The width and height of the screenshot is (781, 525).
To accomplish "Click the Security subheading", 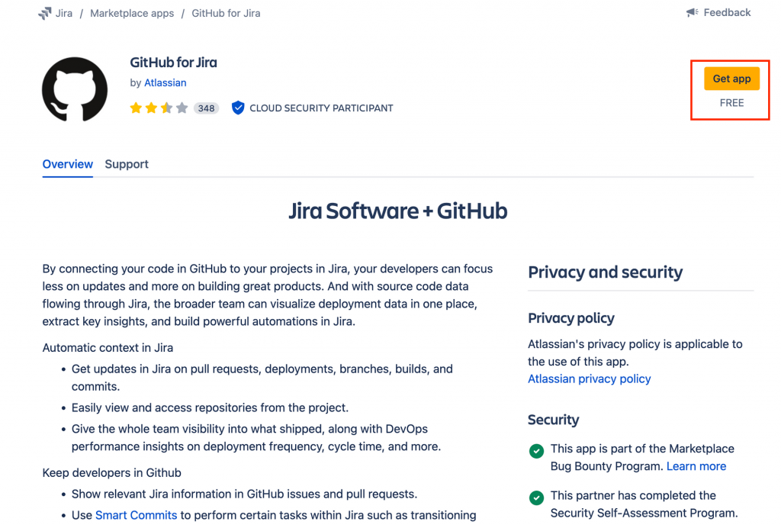I will coord(554,420).
